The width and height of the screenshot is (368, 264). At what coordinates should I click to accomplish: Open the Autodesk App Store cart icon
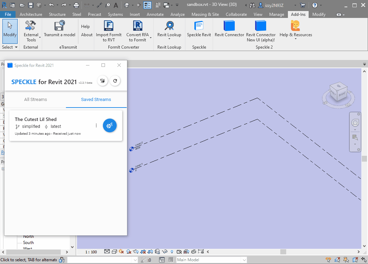pos(303,5)
